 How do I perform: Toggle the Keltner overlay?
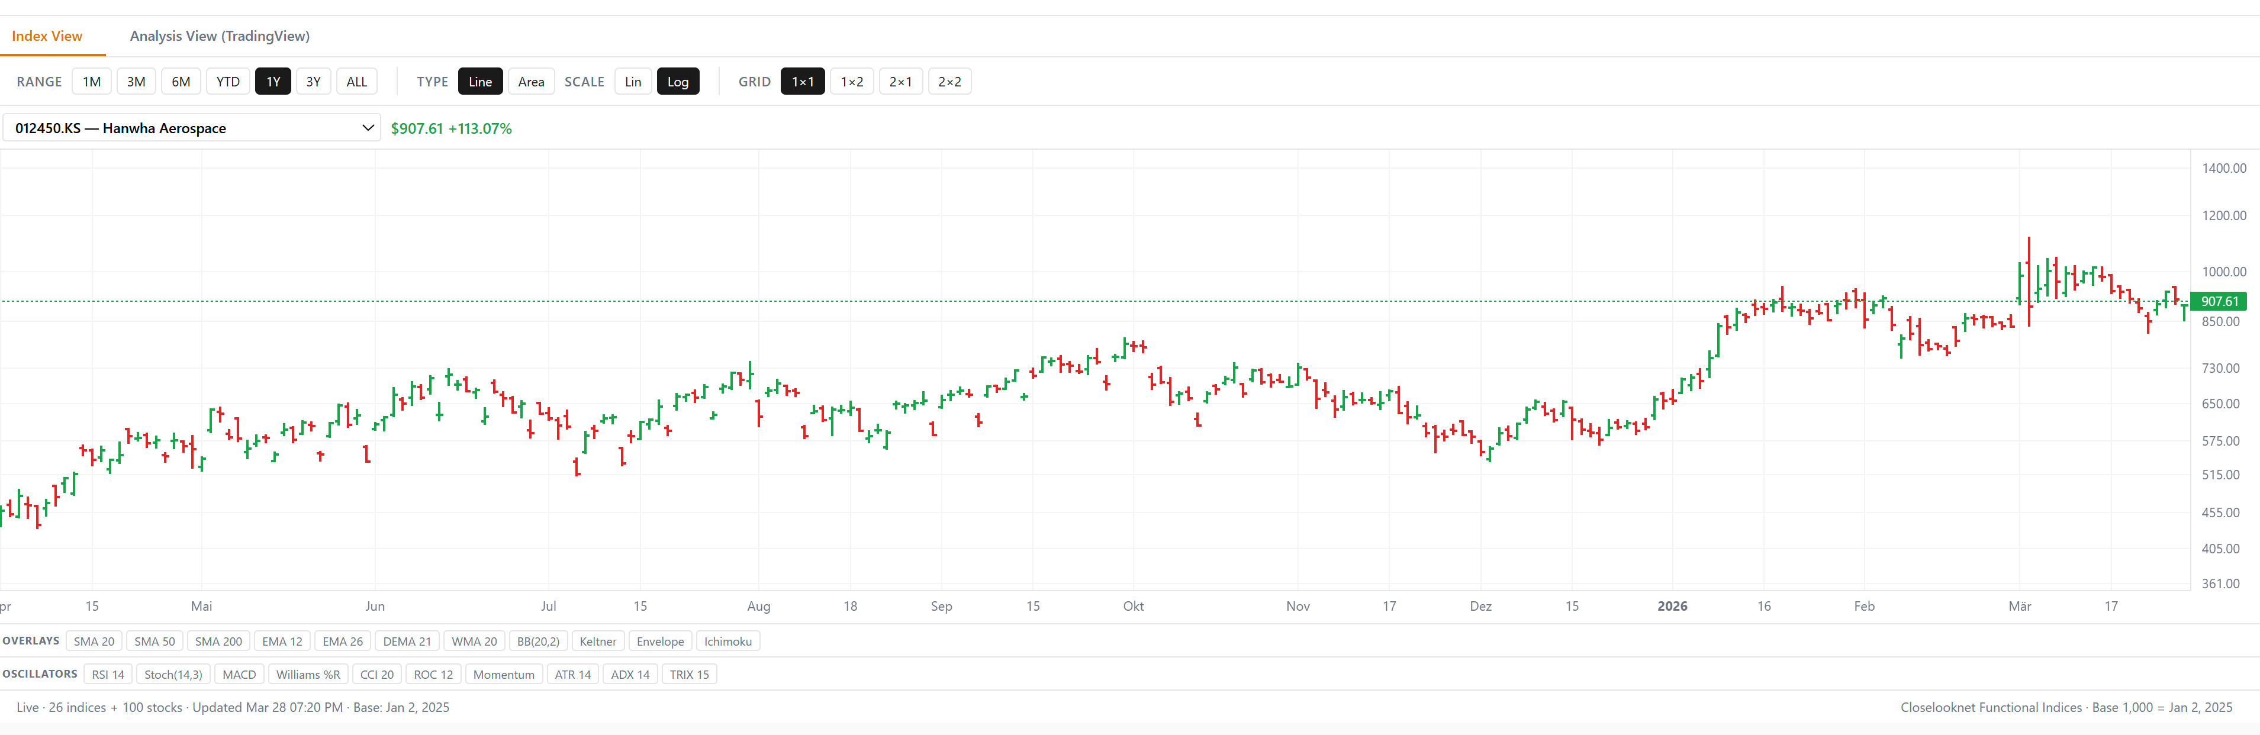click(x=597, y=641)
